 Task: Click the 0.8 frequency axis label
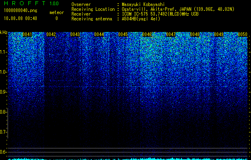(x=3, y=112)
